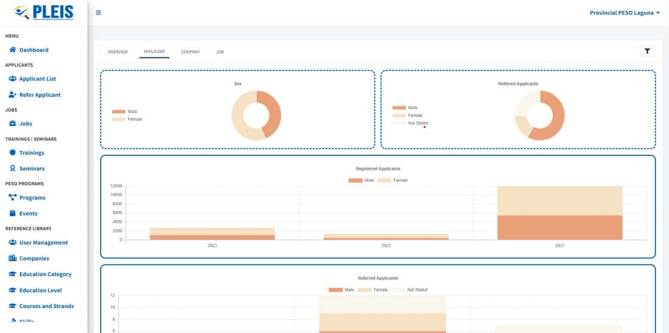
Task: Click Male segment of Sex donut chart
Action: point(274,111)
